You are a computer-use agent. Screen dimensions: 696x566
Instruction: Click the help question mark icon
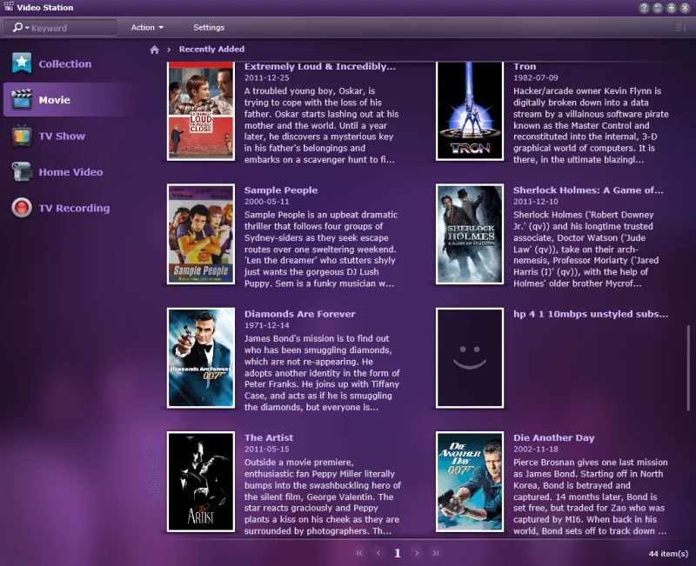point(644,8)
